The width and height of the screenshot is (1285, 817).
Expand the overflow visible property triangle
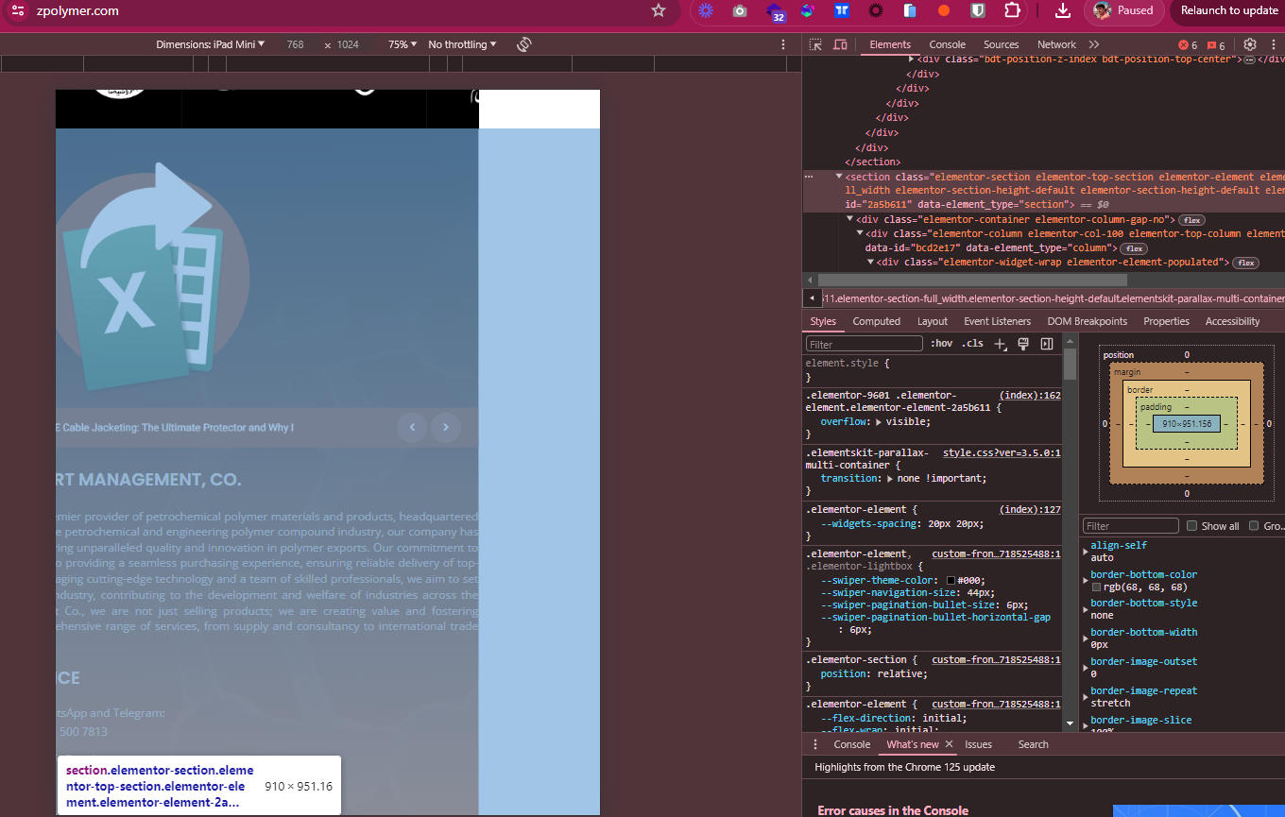coord(879,422)
